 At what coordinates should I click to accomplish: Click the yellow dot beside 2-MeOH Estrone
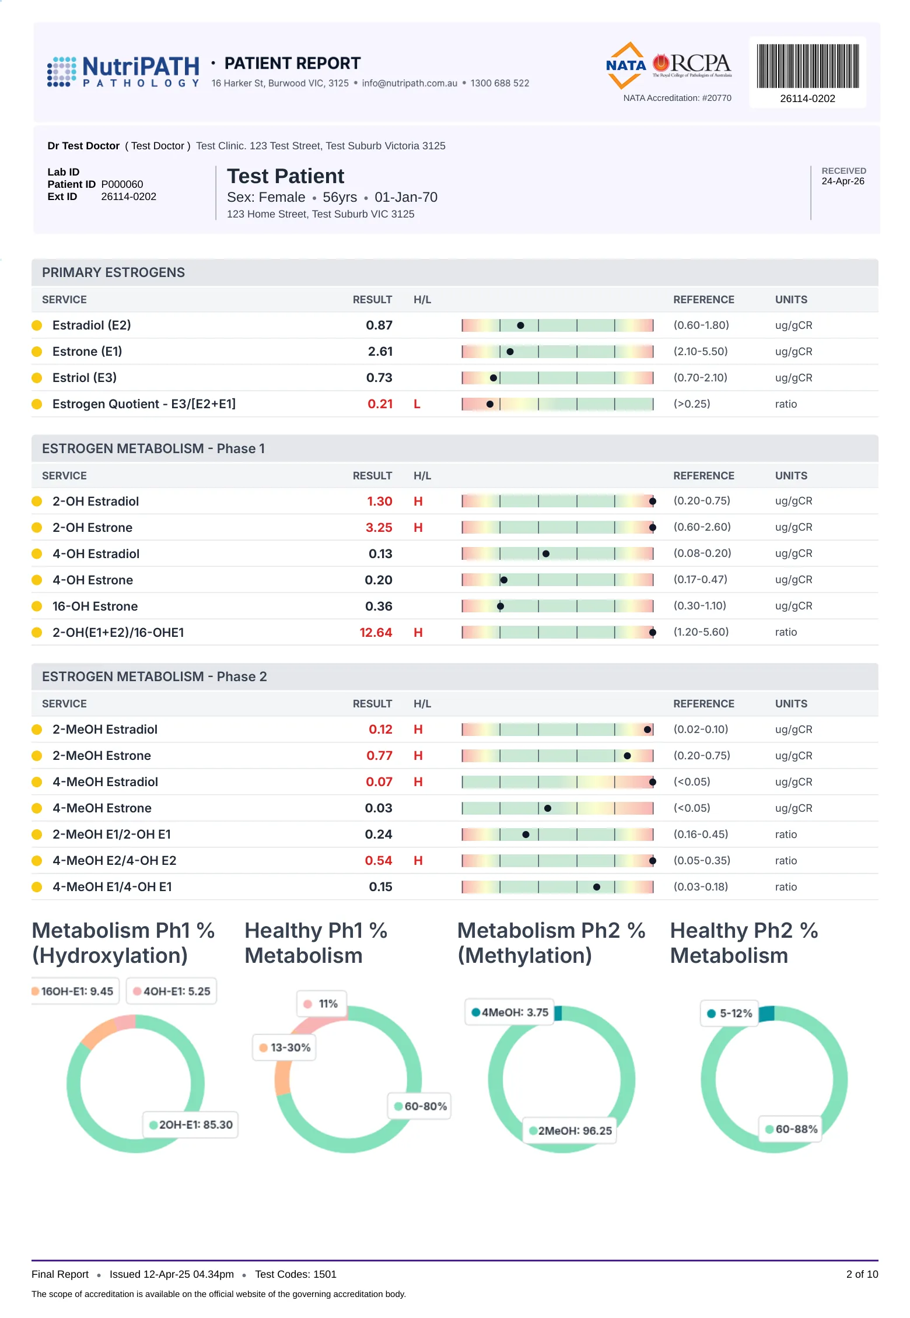click(37, 756)
